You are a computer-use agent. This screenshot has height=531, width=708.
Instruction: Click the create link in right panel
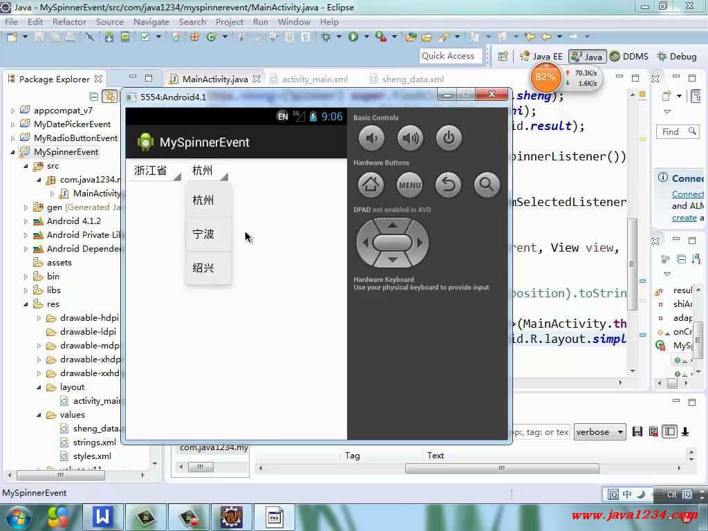(684, 218)
